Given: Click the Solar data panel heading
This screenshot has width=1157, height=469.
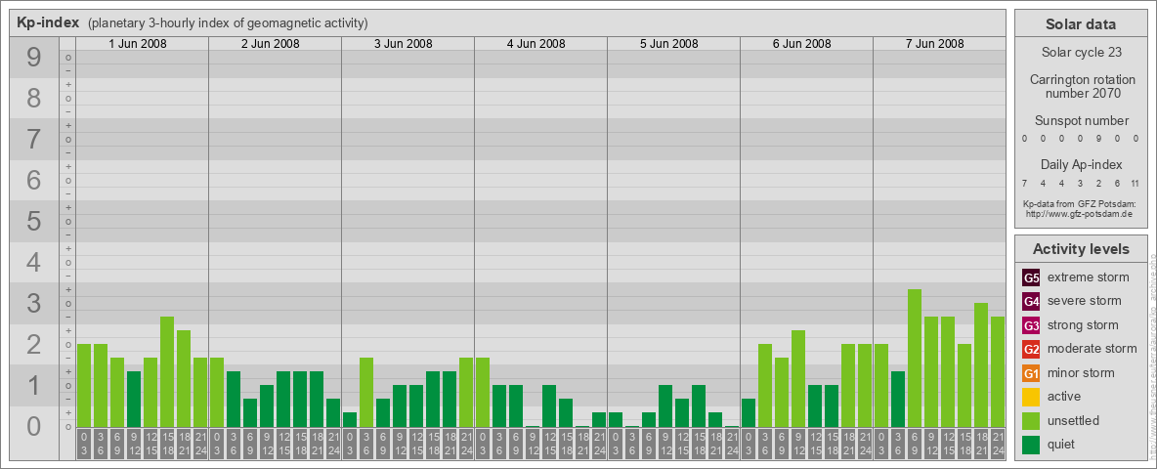Looking at the screenshot, I should coord(1080,24).
